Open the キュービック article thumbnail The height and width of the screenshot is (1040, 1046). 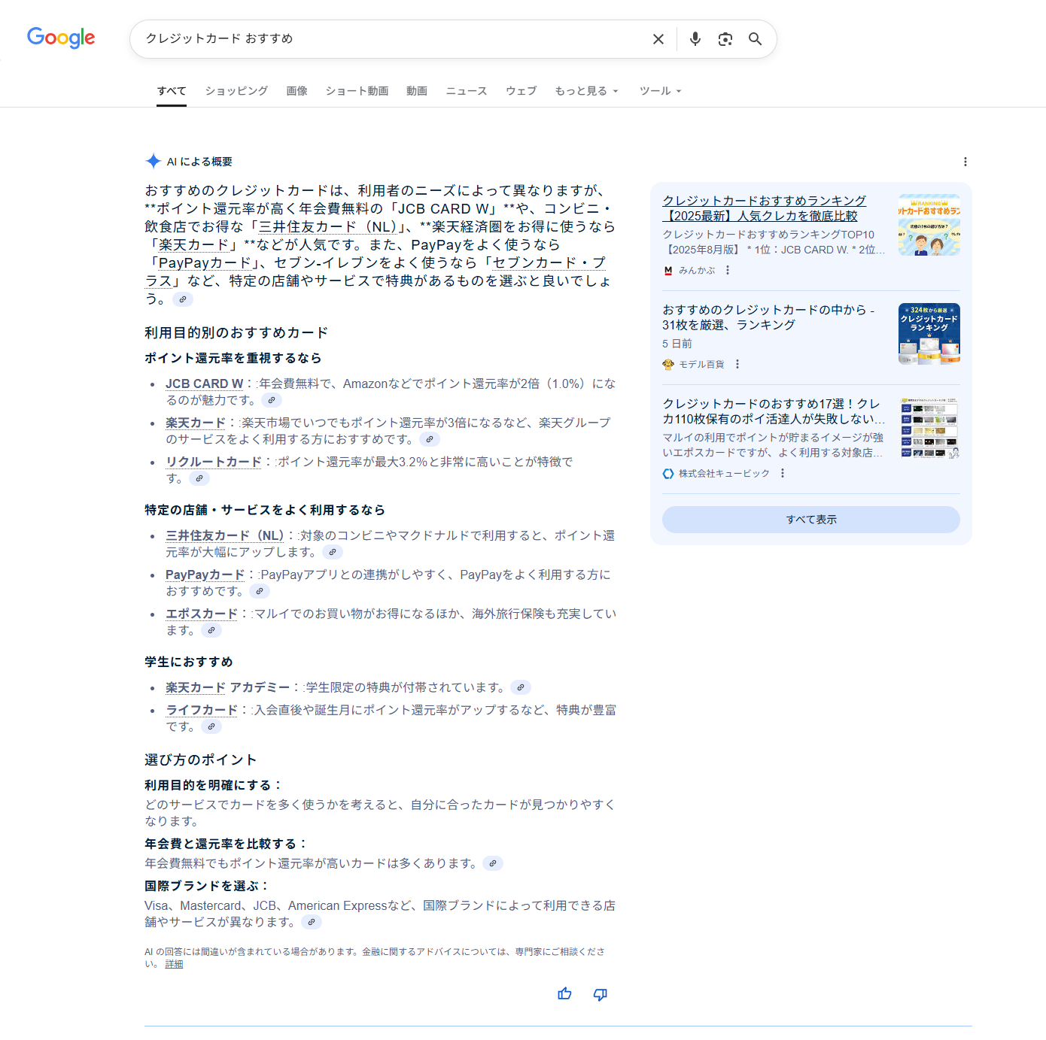point(929,428)
